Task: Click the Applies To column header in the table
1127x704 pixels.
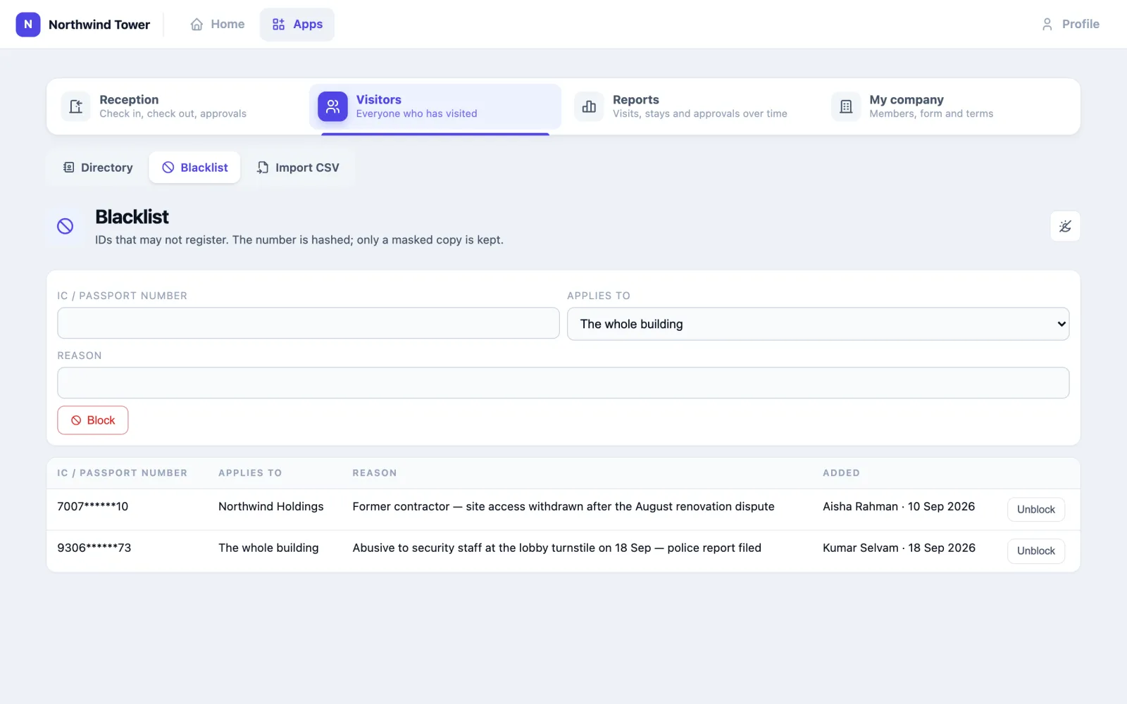Action: click(x=250, y=473)
